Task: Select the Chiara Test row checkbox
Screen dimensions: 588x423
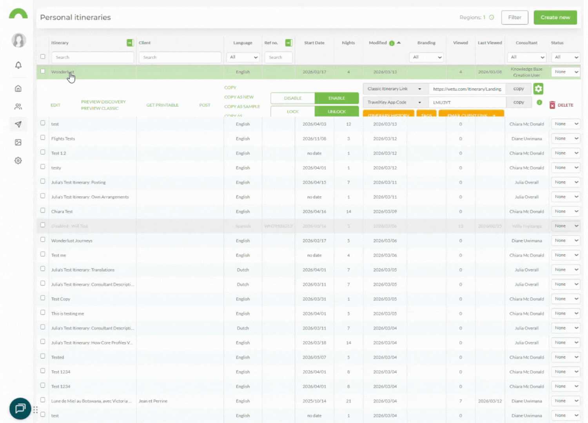Action: pyautogui.click(x=43, y=211)
